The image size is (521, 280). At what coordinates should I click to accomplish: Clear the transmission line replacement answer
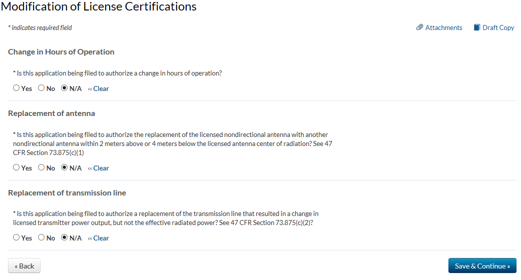[99, 238]
